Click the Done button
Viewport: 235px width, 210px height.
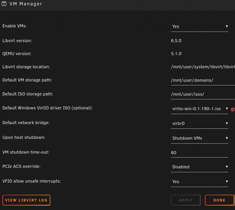click(219, 200)
